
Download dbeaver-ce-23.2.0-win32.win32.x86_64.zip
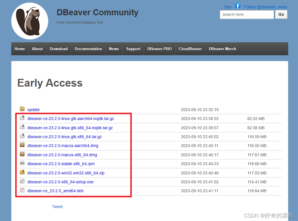point(66,173)
